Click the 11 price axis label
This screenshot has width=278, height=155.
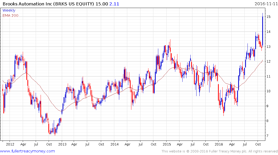(268, 76)
